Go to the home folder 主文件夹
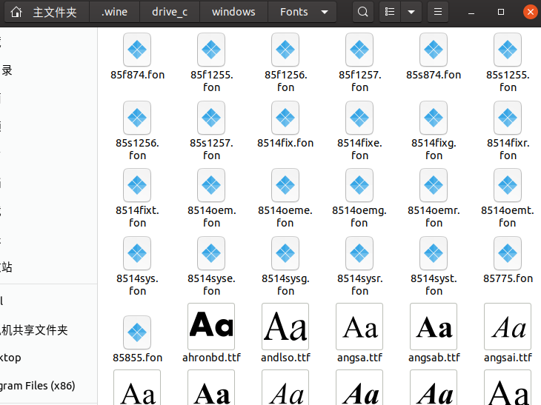This screenshot has height=405, width=541. click(47, 12)
